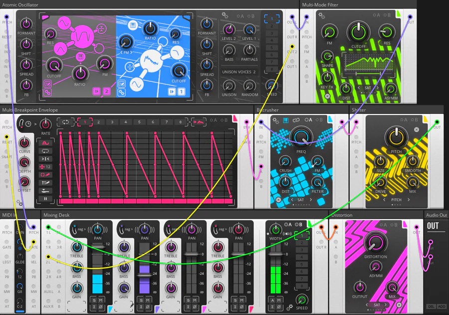The image size is (449, 315).
Task: Click the Bitcrusher link chain icon
Action: click(296, 120)
